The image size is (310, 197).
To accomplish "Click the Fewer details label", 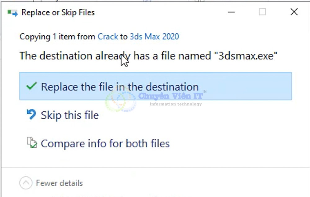I will (x=59, y=183).
